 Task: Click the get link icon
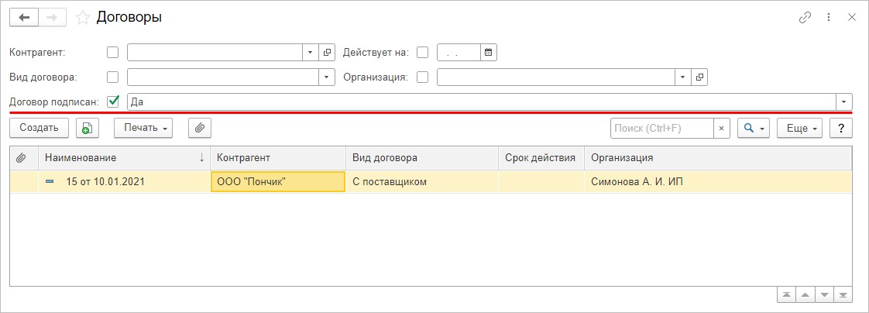tap(805, 17)
